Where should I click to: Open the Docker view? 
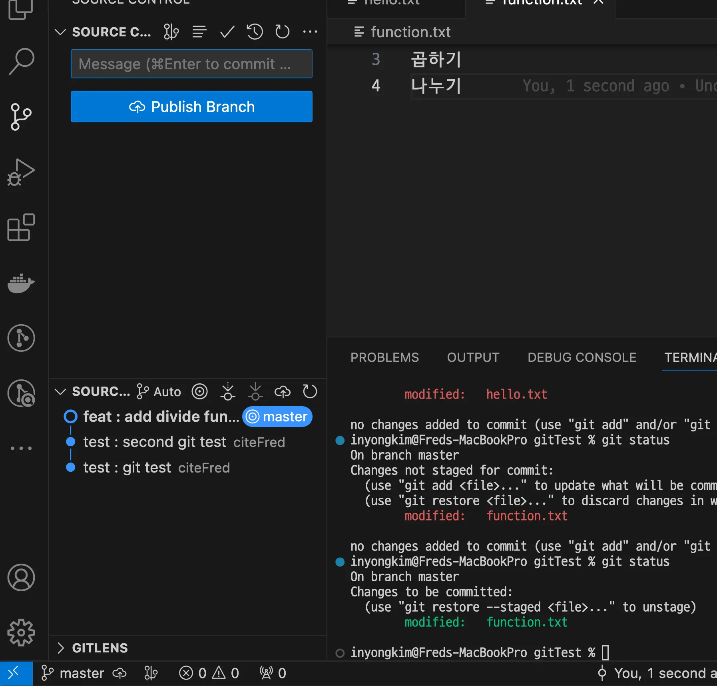click(21, 283)
